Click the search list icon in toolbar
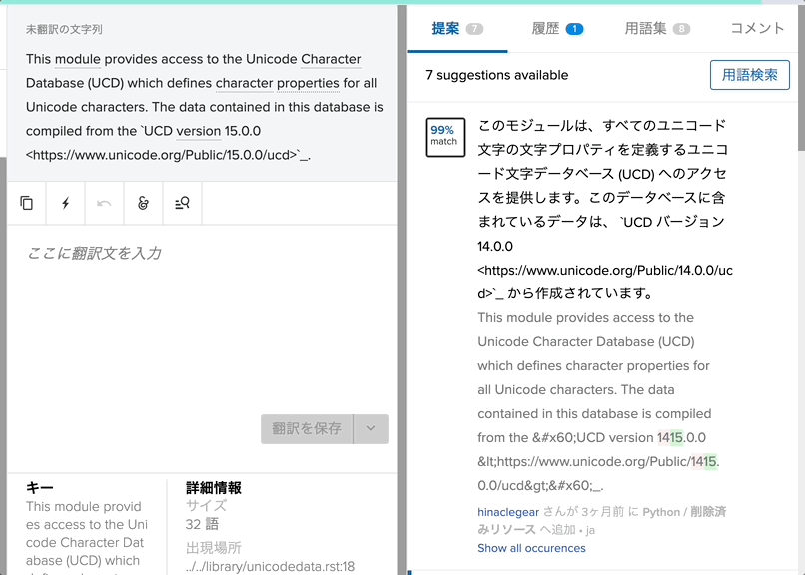 click(182, 203)
